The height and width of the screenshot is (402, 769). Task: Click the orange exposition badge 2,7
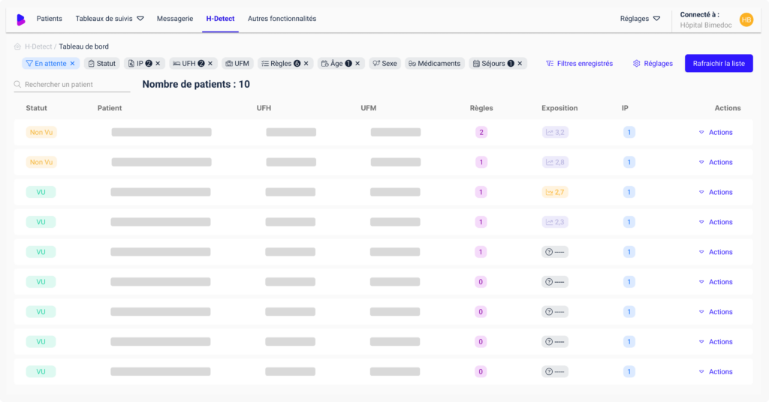555,192
